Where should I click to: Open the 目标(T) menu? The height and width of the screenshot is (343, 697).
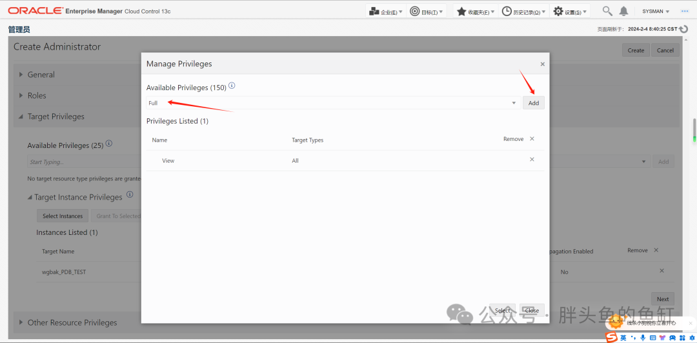427,12
